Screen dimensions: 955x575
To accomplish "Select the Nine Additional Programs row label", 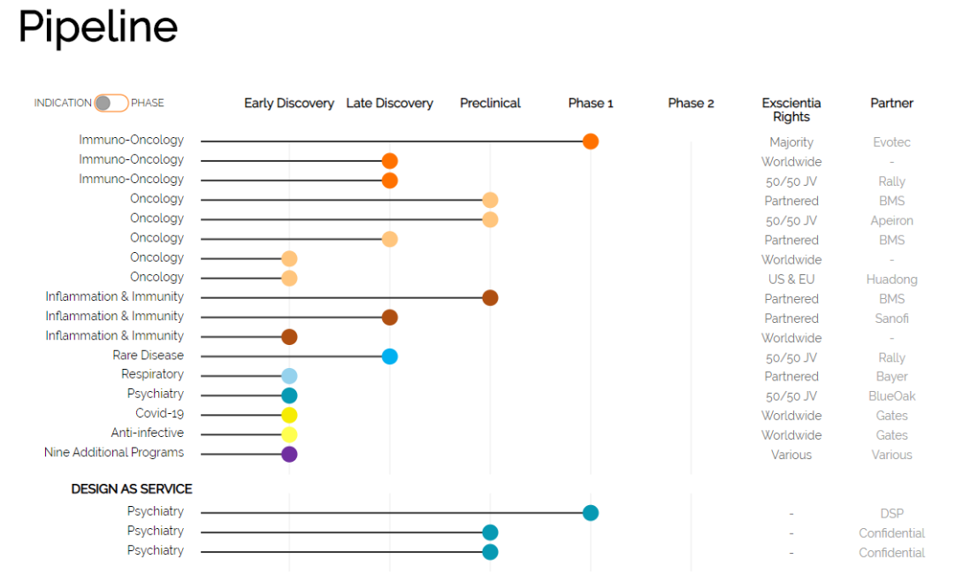I will [114, 453].
